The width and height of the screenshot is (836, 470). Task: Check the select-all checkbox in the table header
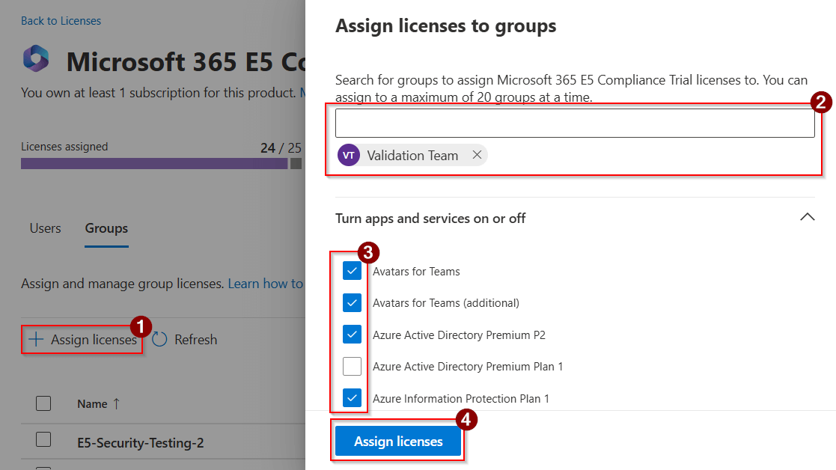pos(43,403)
